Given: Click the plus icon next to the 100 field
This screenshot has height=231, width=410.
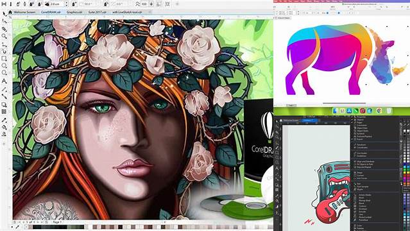Looking at the screenshot, I should click(x=151, y=4).
